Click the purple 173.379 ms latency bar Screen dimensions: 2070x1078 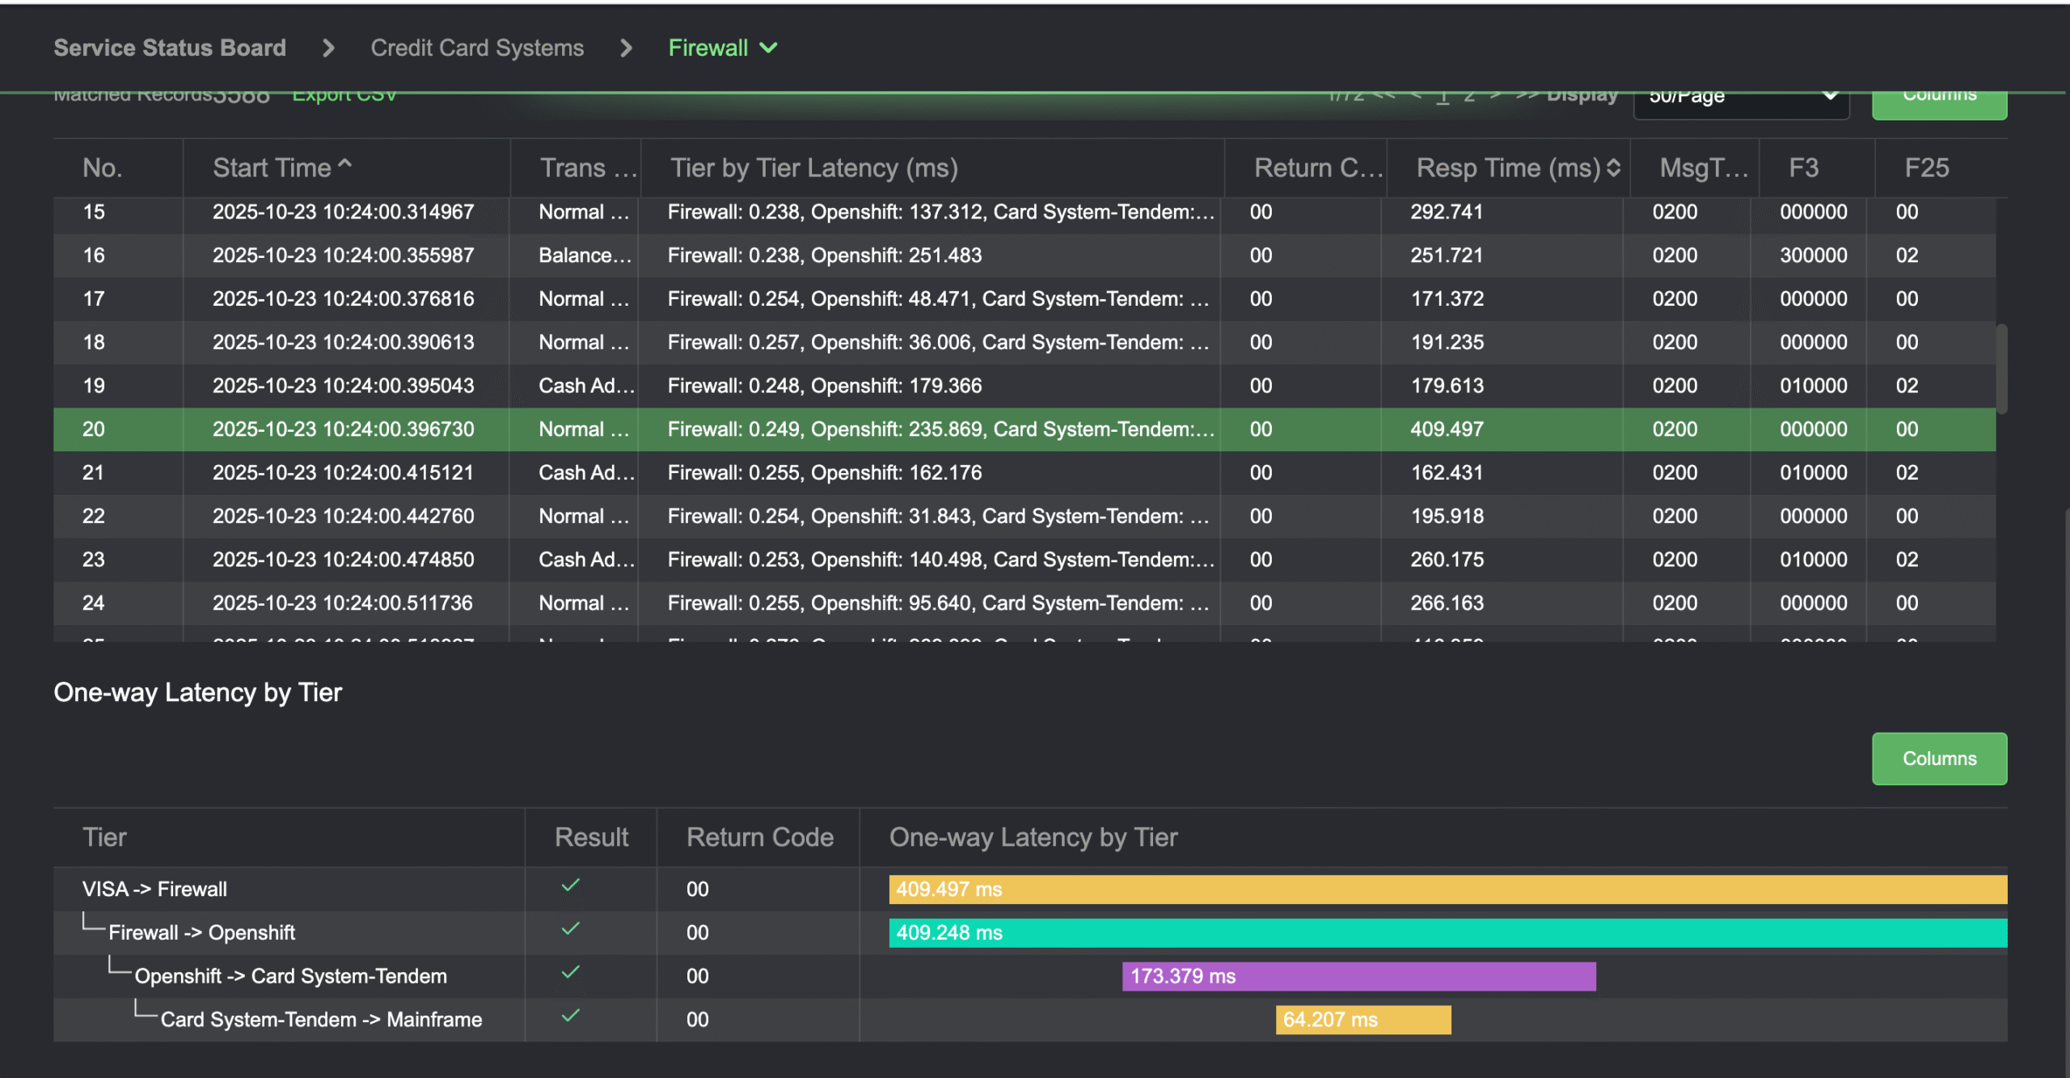coord(1358,976)
